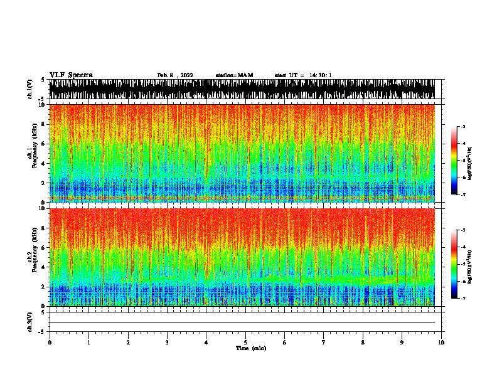Image resolution: width=497 pixels, height=384 pixels.
Task: Click the time-axis tick label "1"
Action: (x=88, y=343)
